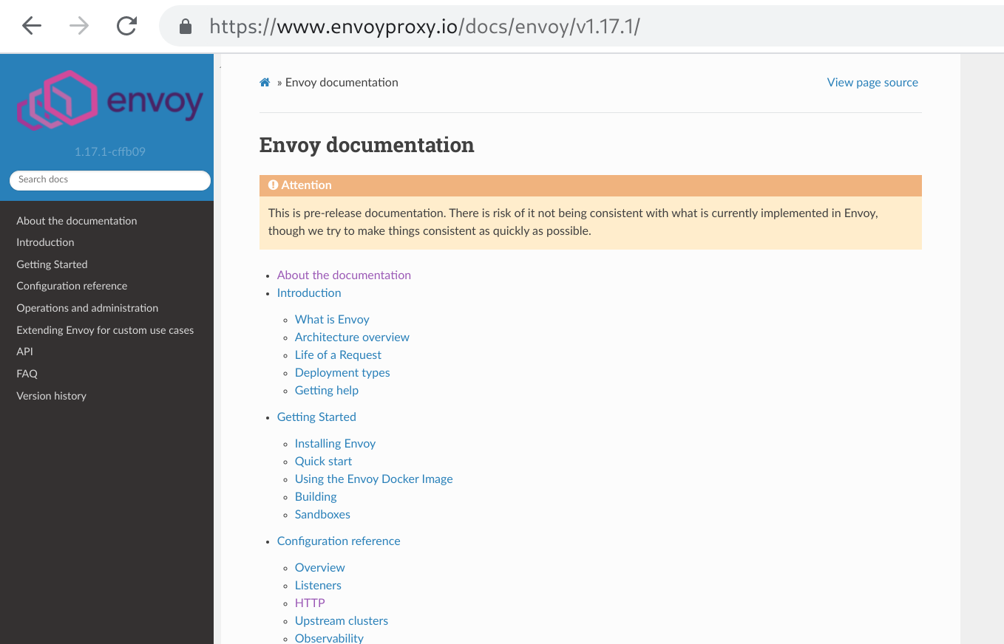Open the Architecture overview link

point(352,337)
